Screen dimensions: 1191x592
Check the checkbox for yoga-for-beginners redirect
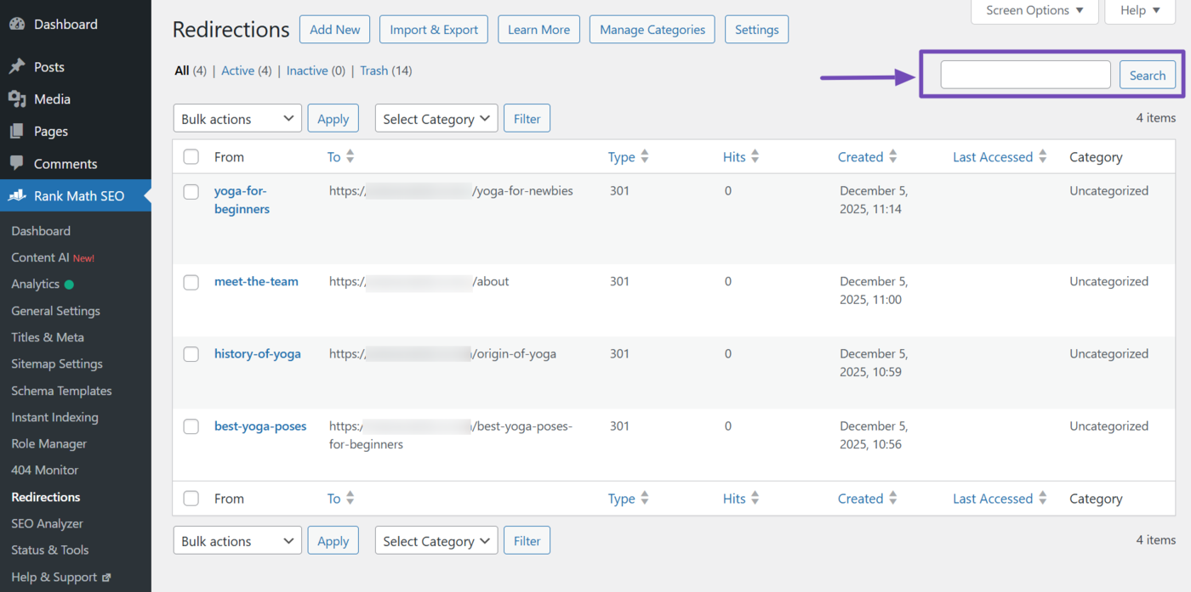coord(191,191)
